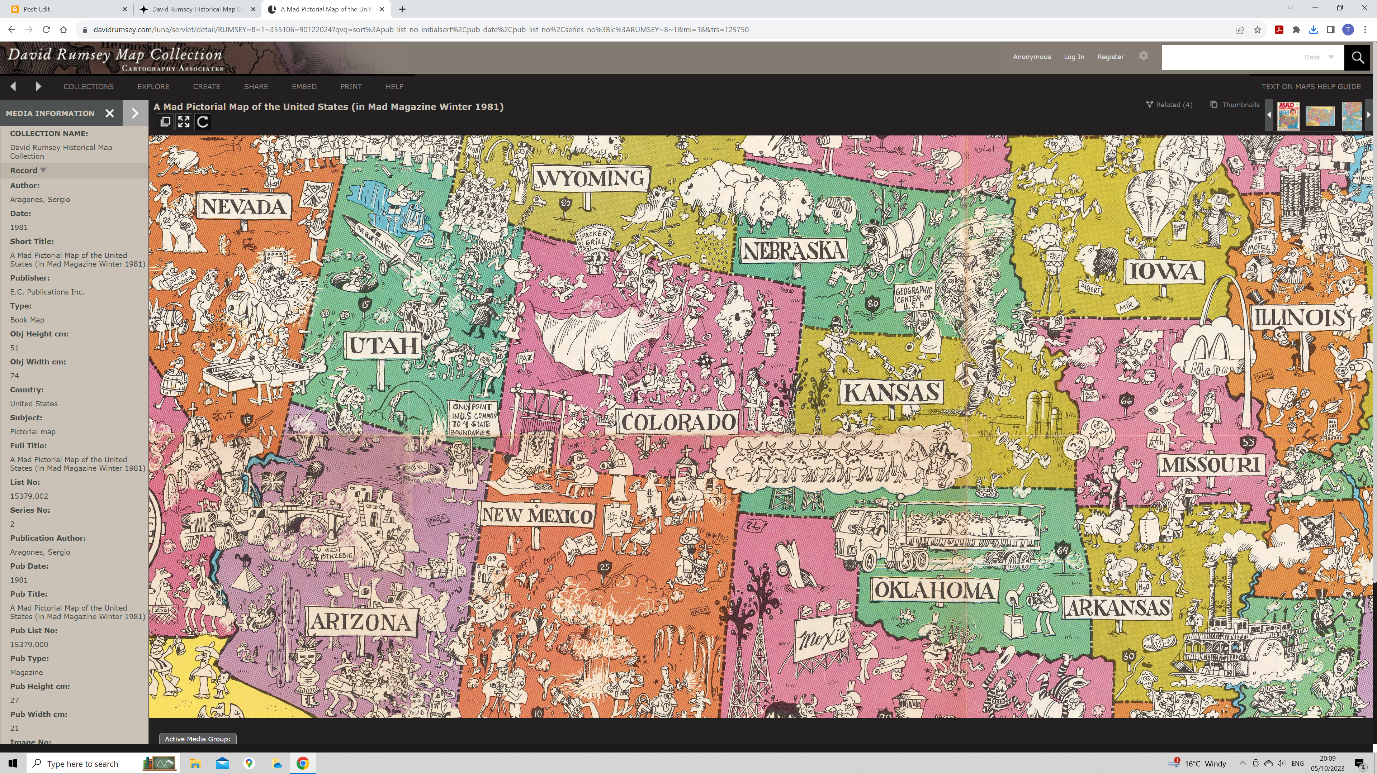Close the A Mad Pictorial Map tab
The height and width of the screenshot is (774, 1377).
[x=382, y=9]
